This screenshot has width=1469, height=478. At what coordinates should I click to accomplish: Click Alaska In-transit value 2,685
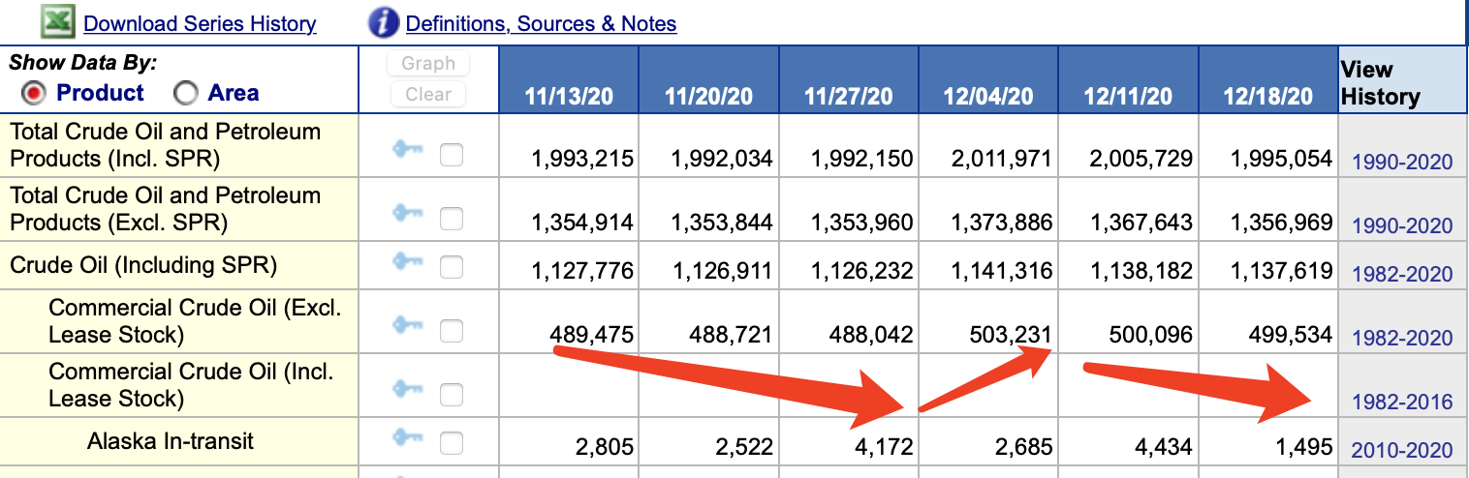pyautogui.click(x=1023, y=447)
